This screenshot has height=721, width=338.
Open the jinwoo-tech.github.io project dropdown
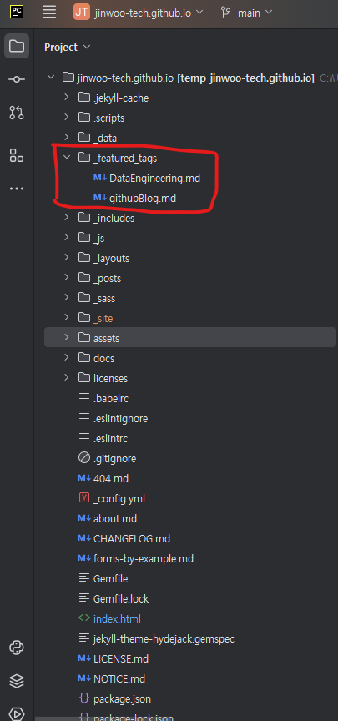[138, 13]
